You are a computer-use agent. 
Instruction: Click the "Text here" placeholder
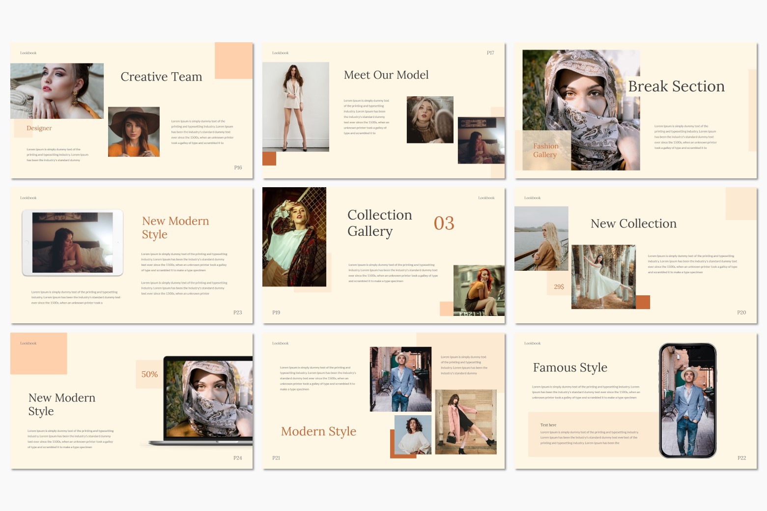pyautogui.click(x=548, y=425)
